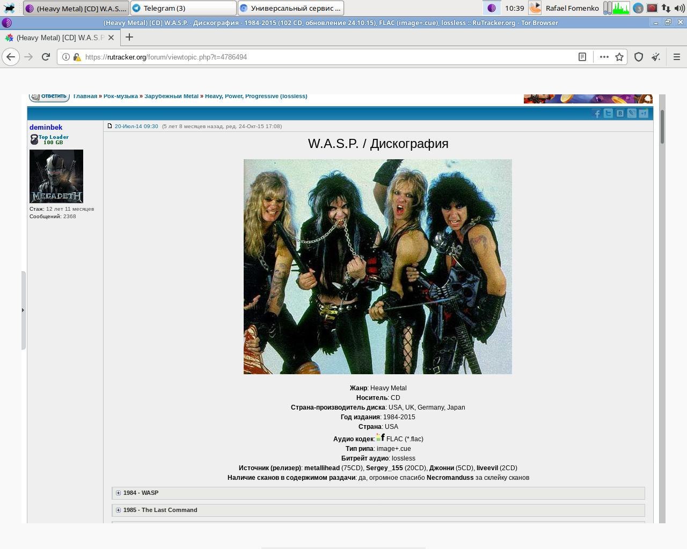Share the post on VK

[x=620, y=113]
